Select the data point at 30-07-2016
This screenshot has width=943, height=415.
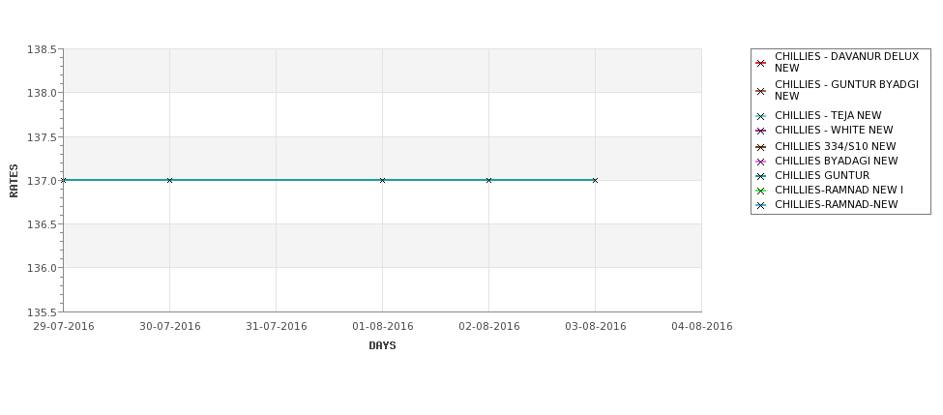[169, 180]
